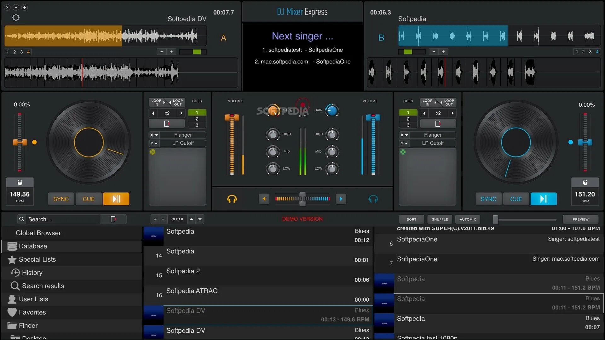Toggle the BPM lock on deck A
Image resolution: width=605 pixels, height=340 pixels.
point(20,183)
